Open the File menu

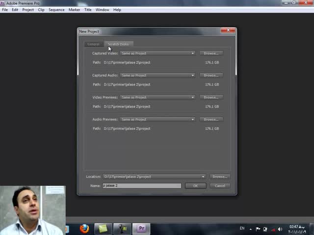[x=5, y=10]
